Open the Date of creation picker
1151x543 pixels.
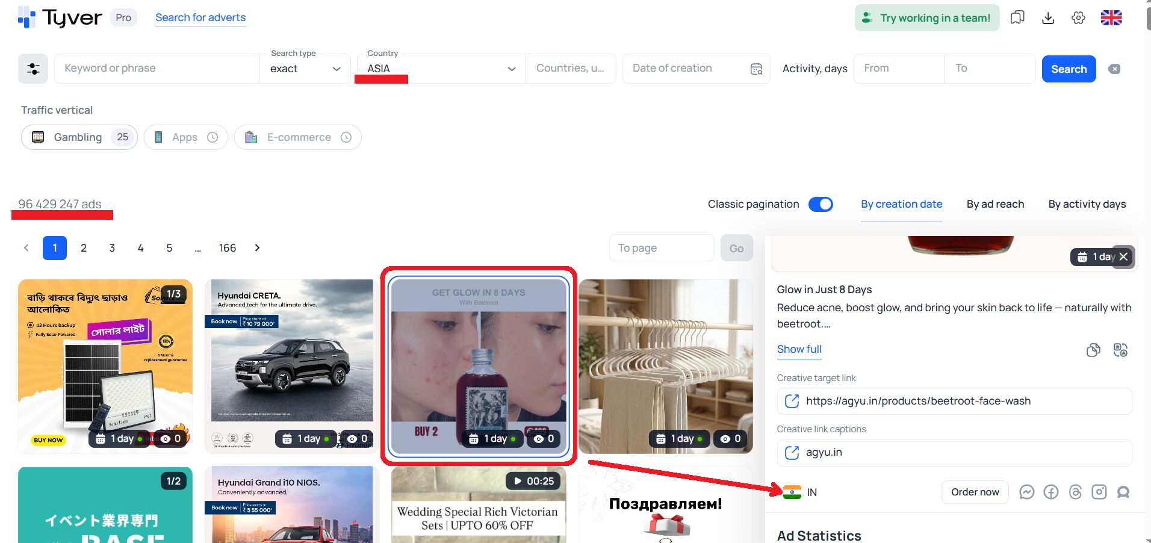pos(696,69)
